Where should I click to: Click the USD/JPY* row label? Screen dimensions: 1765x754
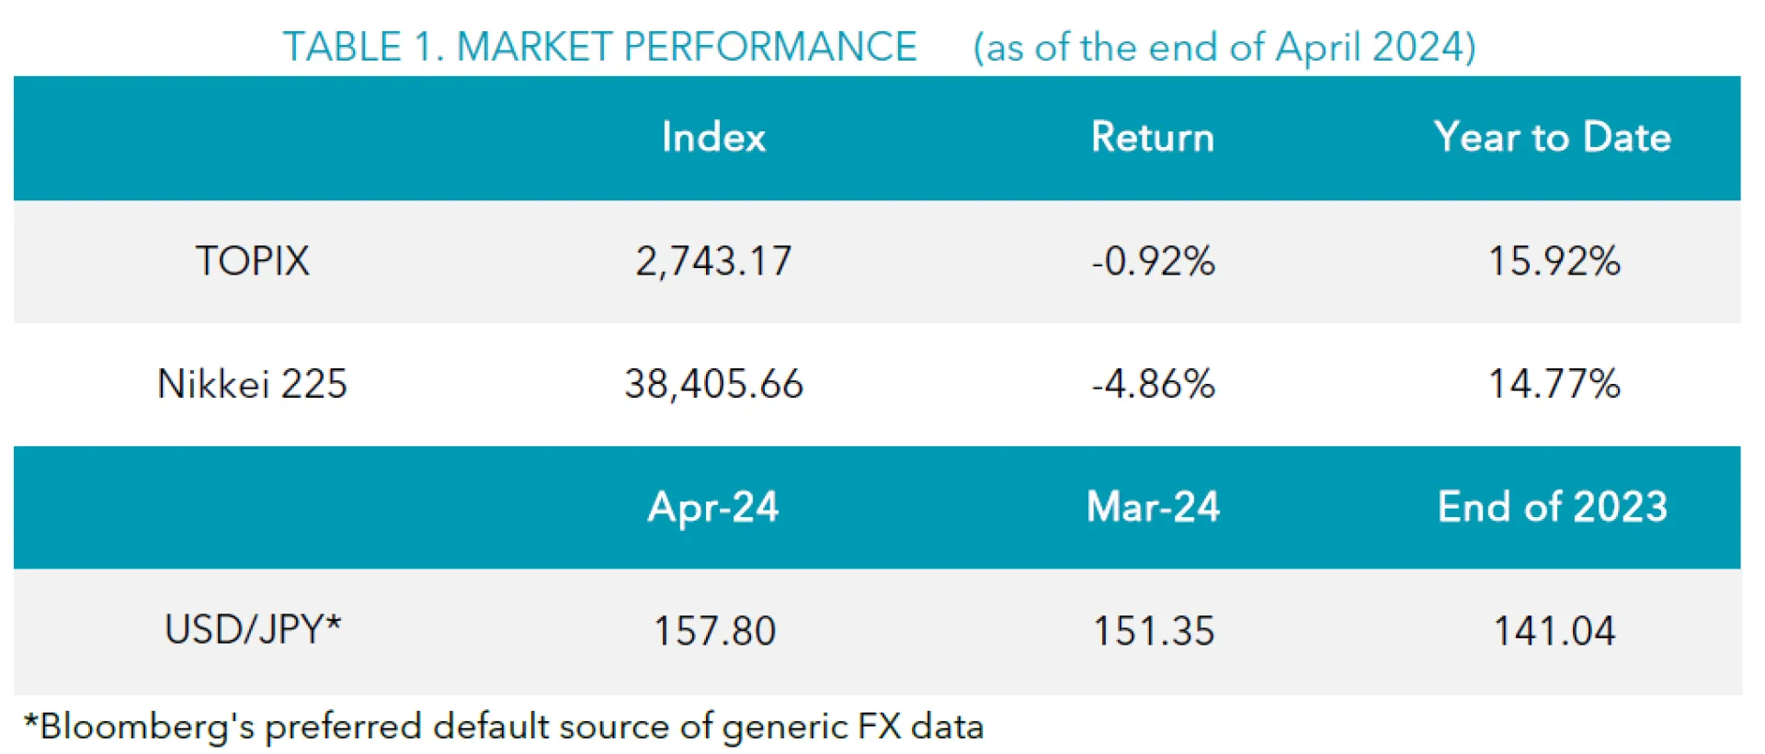253,630
